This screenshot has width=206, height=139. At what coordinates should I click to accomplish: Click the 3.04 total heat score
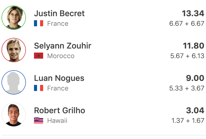pos(195,110)
